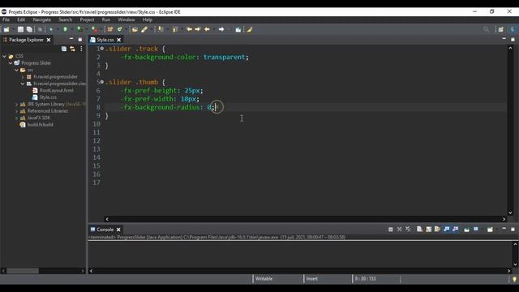The width and height of the screenshot is (519, 292).
Task: Close the Console view tab
Action: coord(118,230)
